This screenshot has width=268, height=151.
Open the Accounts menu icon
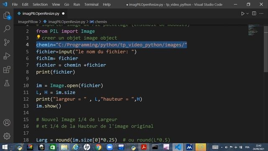tap(7, 122)
